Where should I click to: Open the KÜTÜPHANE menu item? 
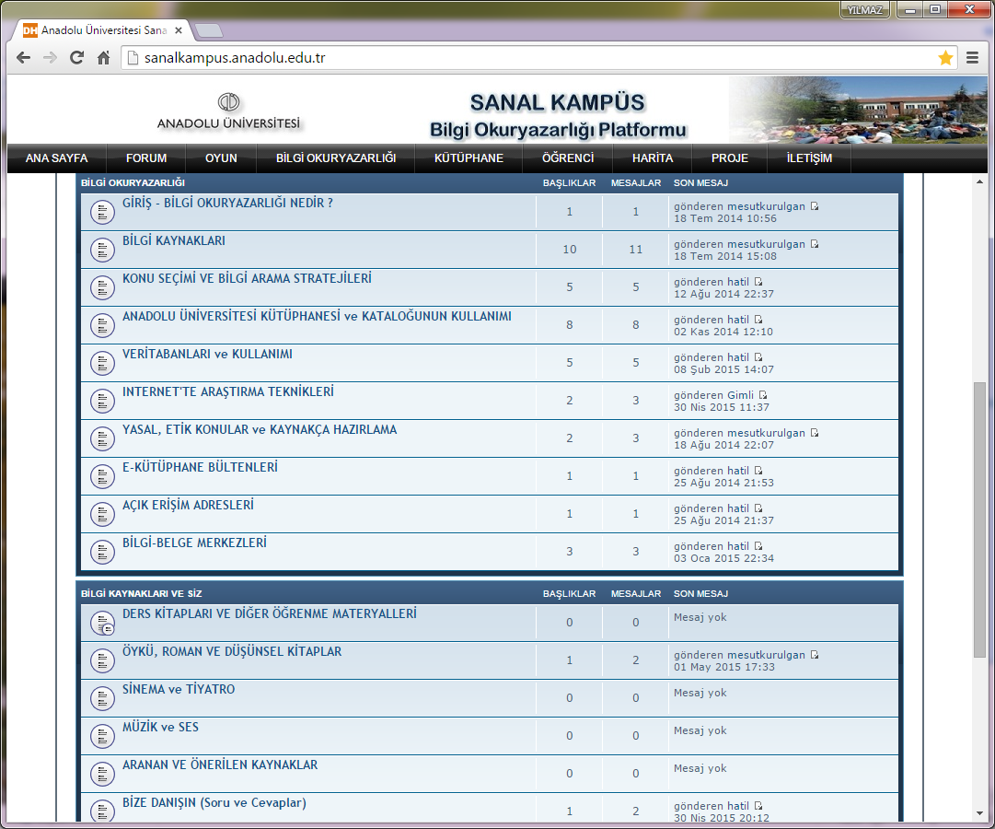(x=469, y=158)
